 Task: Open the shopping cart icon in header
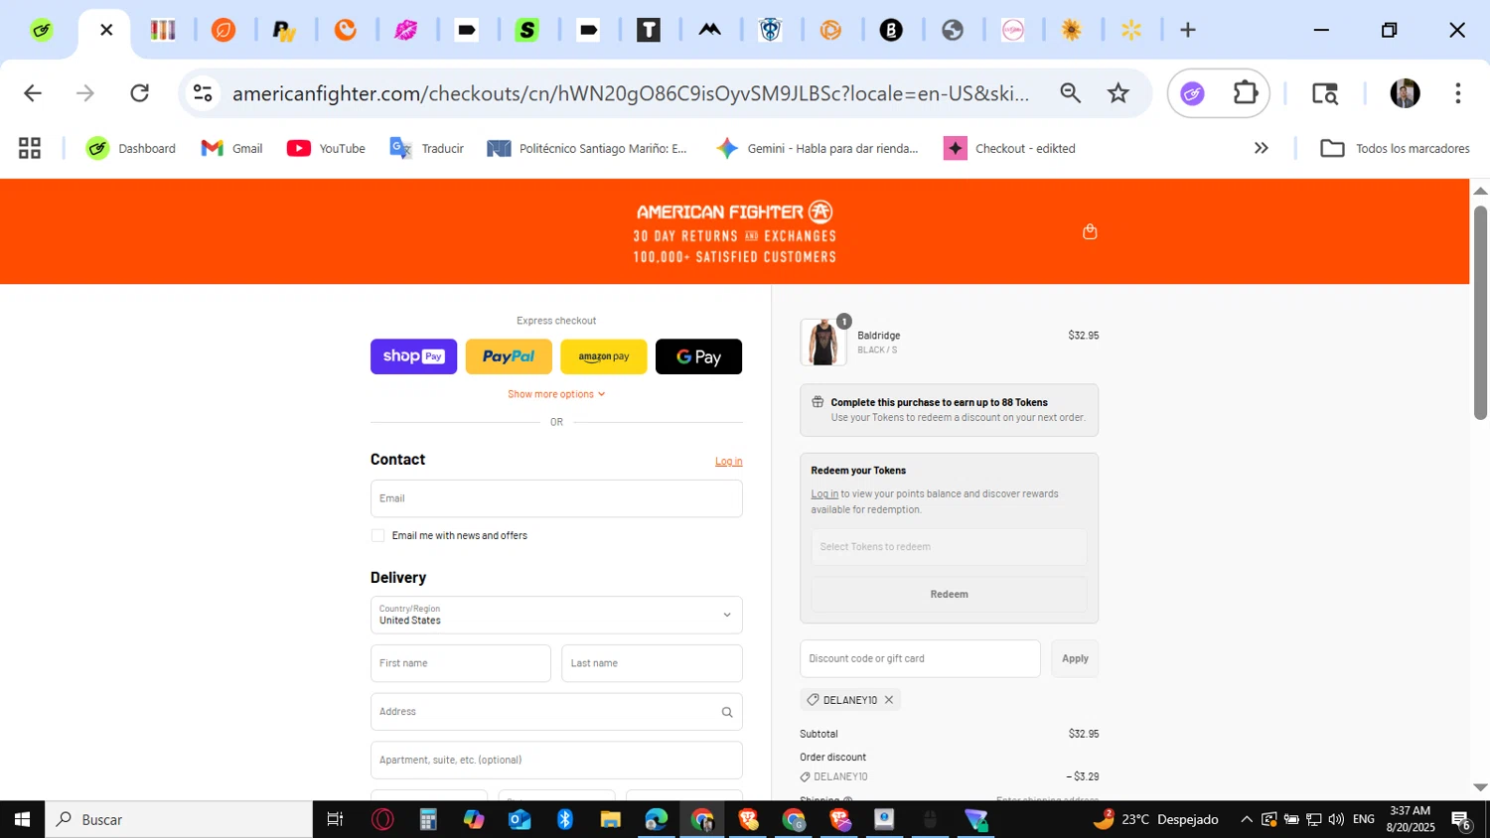point(1090,231)
